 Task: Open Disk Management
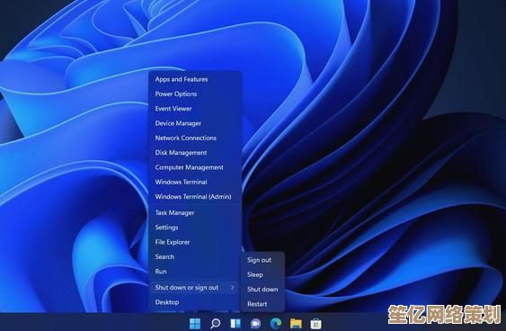point(195,152)
